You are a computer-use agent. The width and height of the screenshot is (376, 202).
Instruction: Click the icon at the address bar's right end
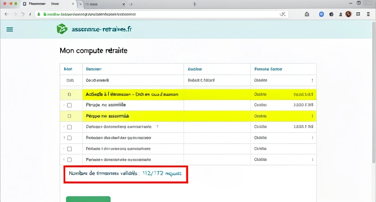283,14
